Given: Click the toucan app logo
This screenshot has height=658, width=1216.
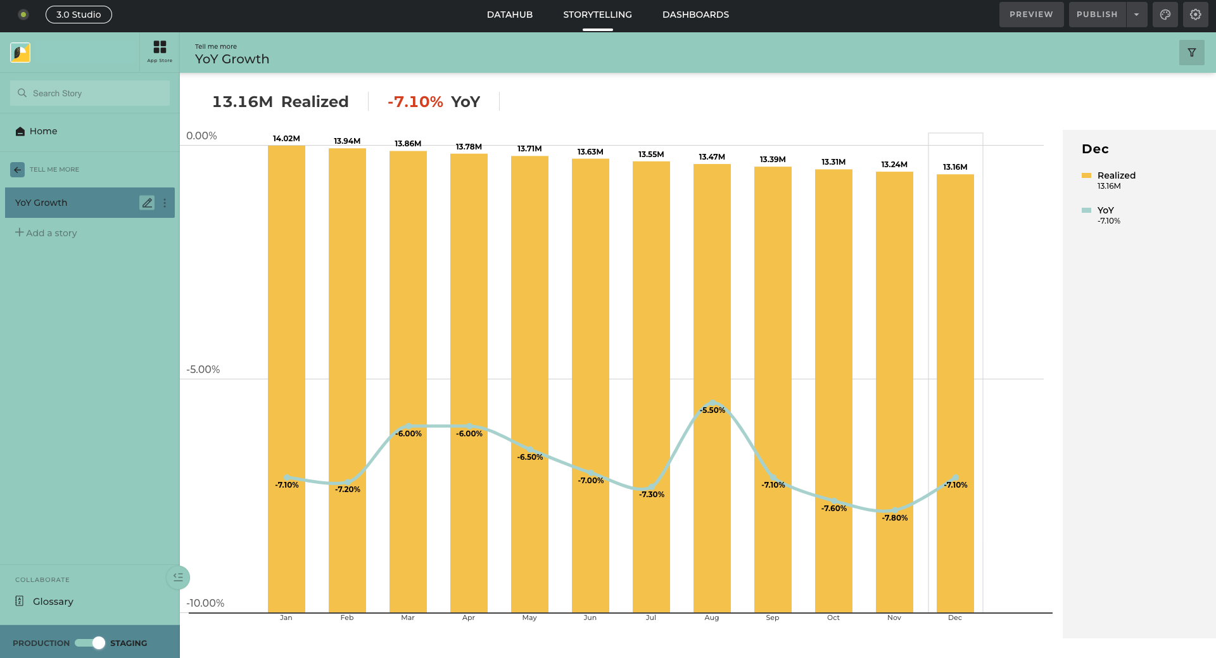Looking at the screenshot, I should pos(20,53).
